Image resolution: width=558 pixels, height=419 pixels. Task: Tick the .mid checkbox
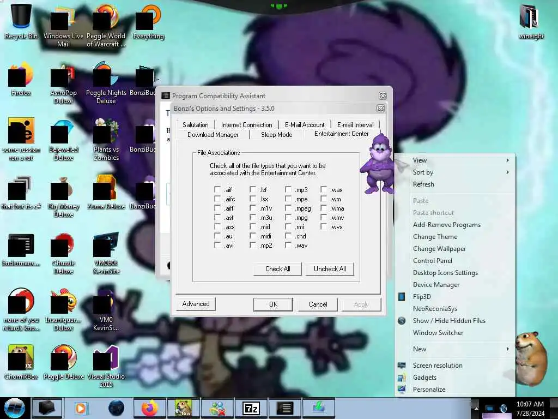point(253,226)
